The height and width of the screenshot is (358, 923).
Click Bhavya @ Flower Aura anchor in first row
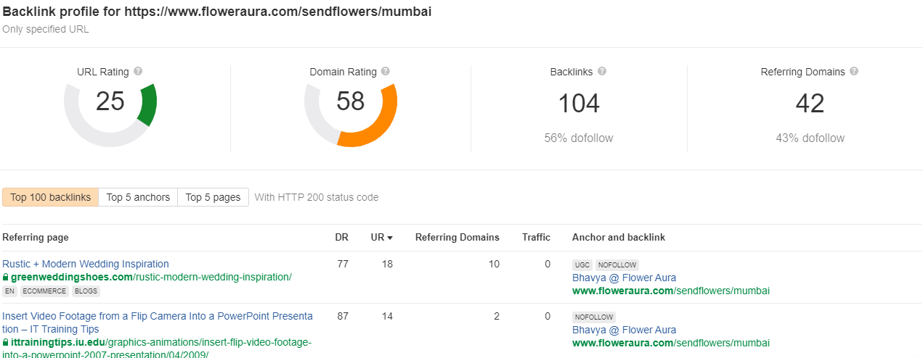624,278
